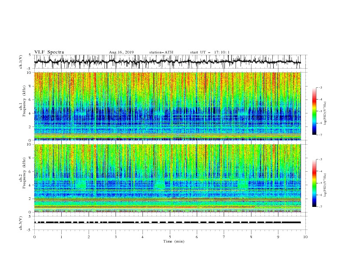The image size is (344, 266).
Task: Click the "0" tick on the time axis
Action: coord(34,237)
